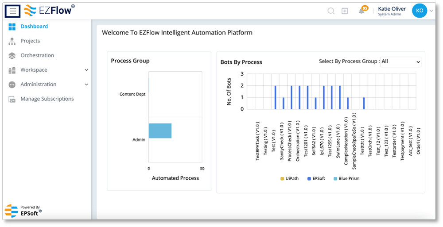The width and height of the screenshot is (443, 227).
Task: Click the Testorder ( V1.0 ) label
Action: 394,141
